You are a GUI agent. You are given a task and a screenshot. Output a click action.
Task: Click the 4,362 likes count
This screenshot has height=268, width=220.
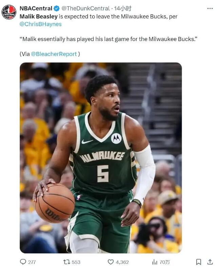(122, 262)
